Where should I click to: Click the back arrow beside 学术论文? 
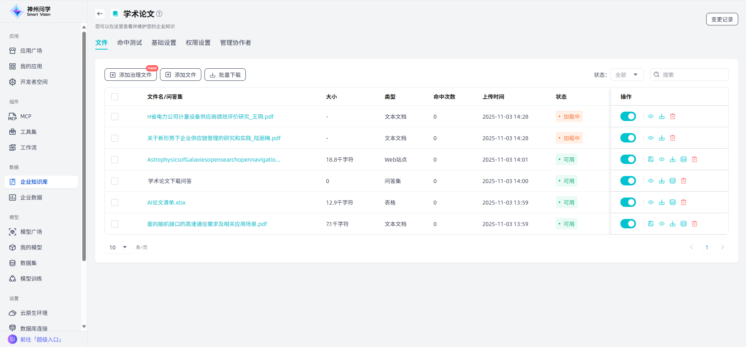100,14
